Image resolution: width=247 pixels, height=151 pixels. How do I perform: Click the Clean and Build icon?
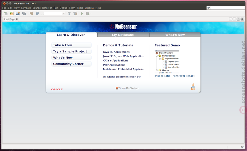click(x=75, y=14)
